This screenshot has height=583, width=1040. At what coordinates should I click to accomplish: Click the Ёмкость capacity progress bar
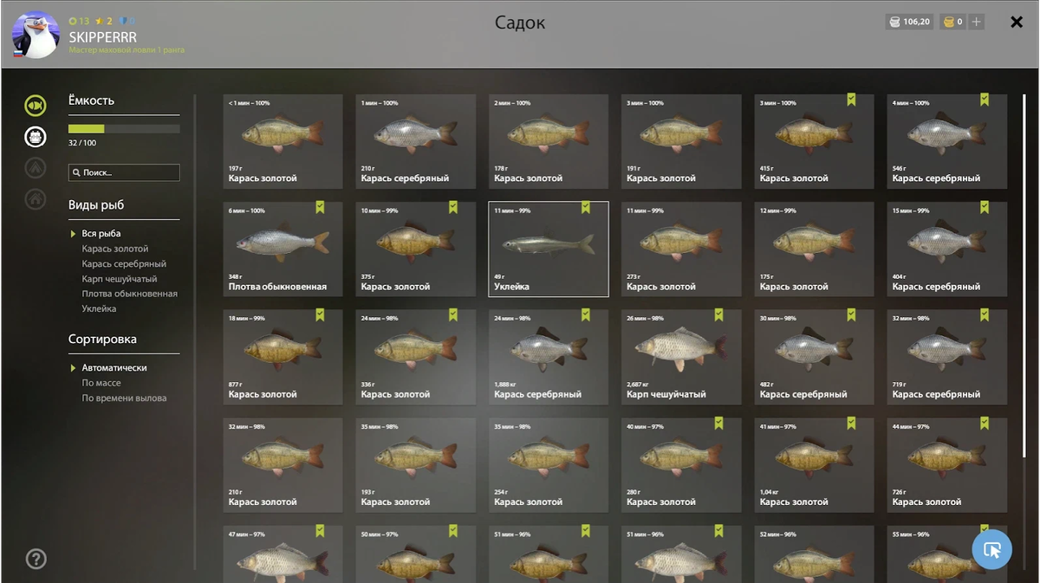pyautogui.click(x=124, y=129)
